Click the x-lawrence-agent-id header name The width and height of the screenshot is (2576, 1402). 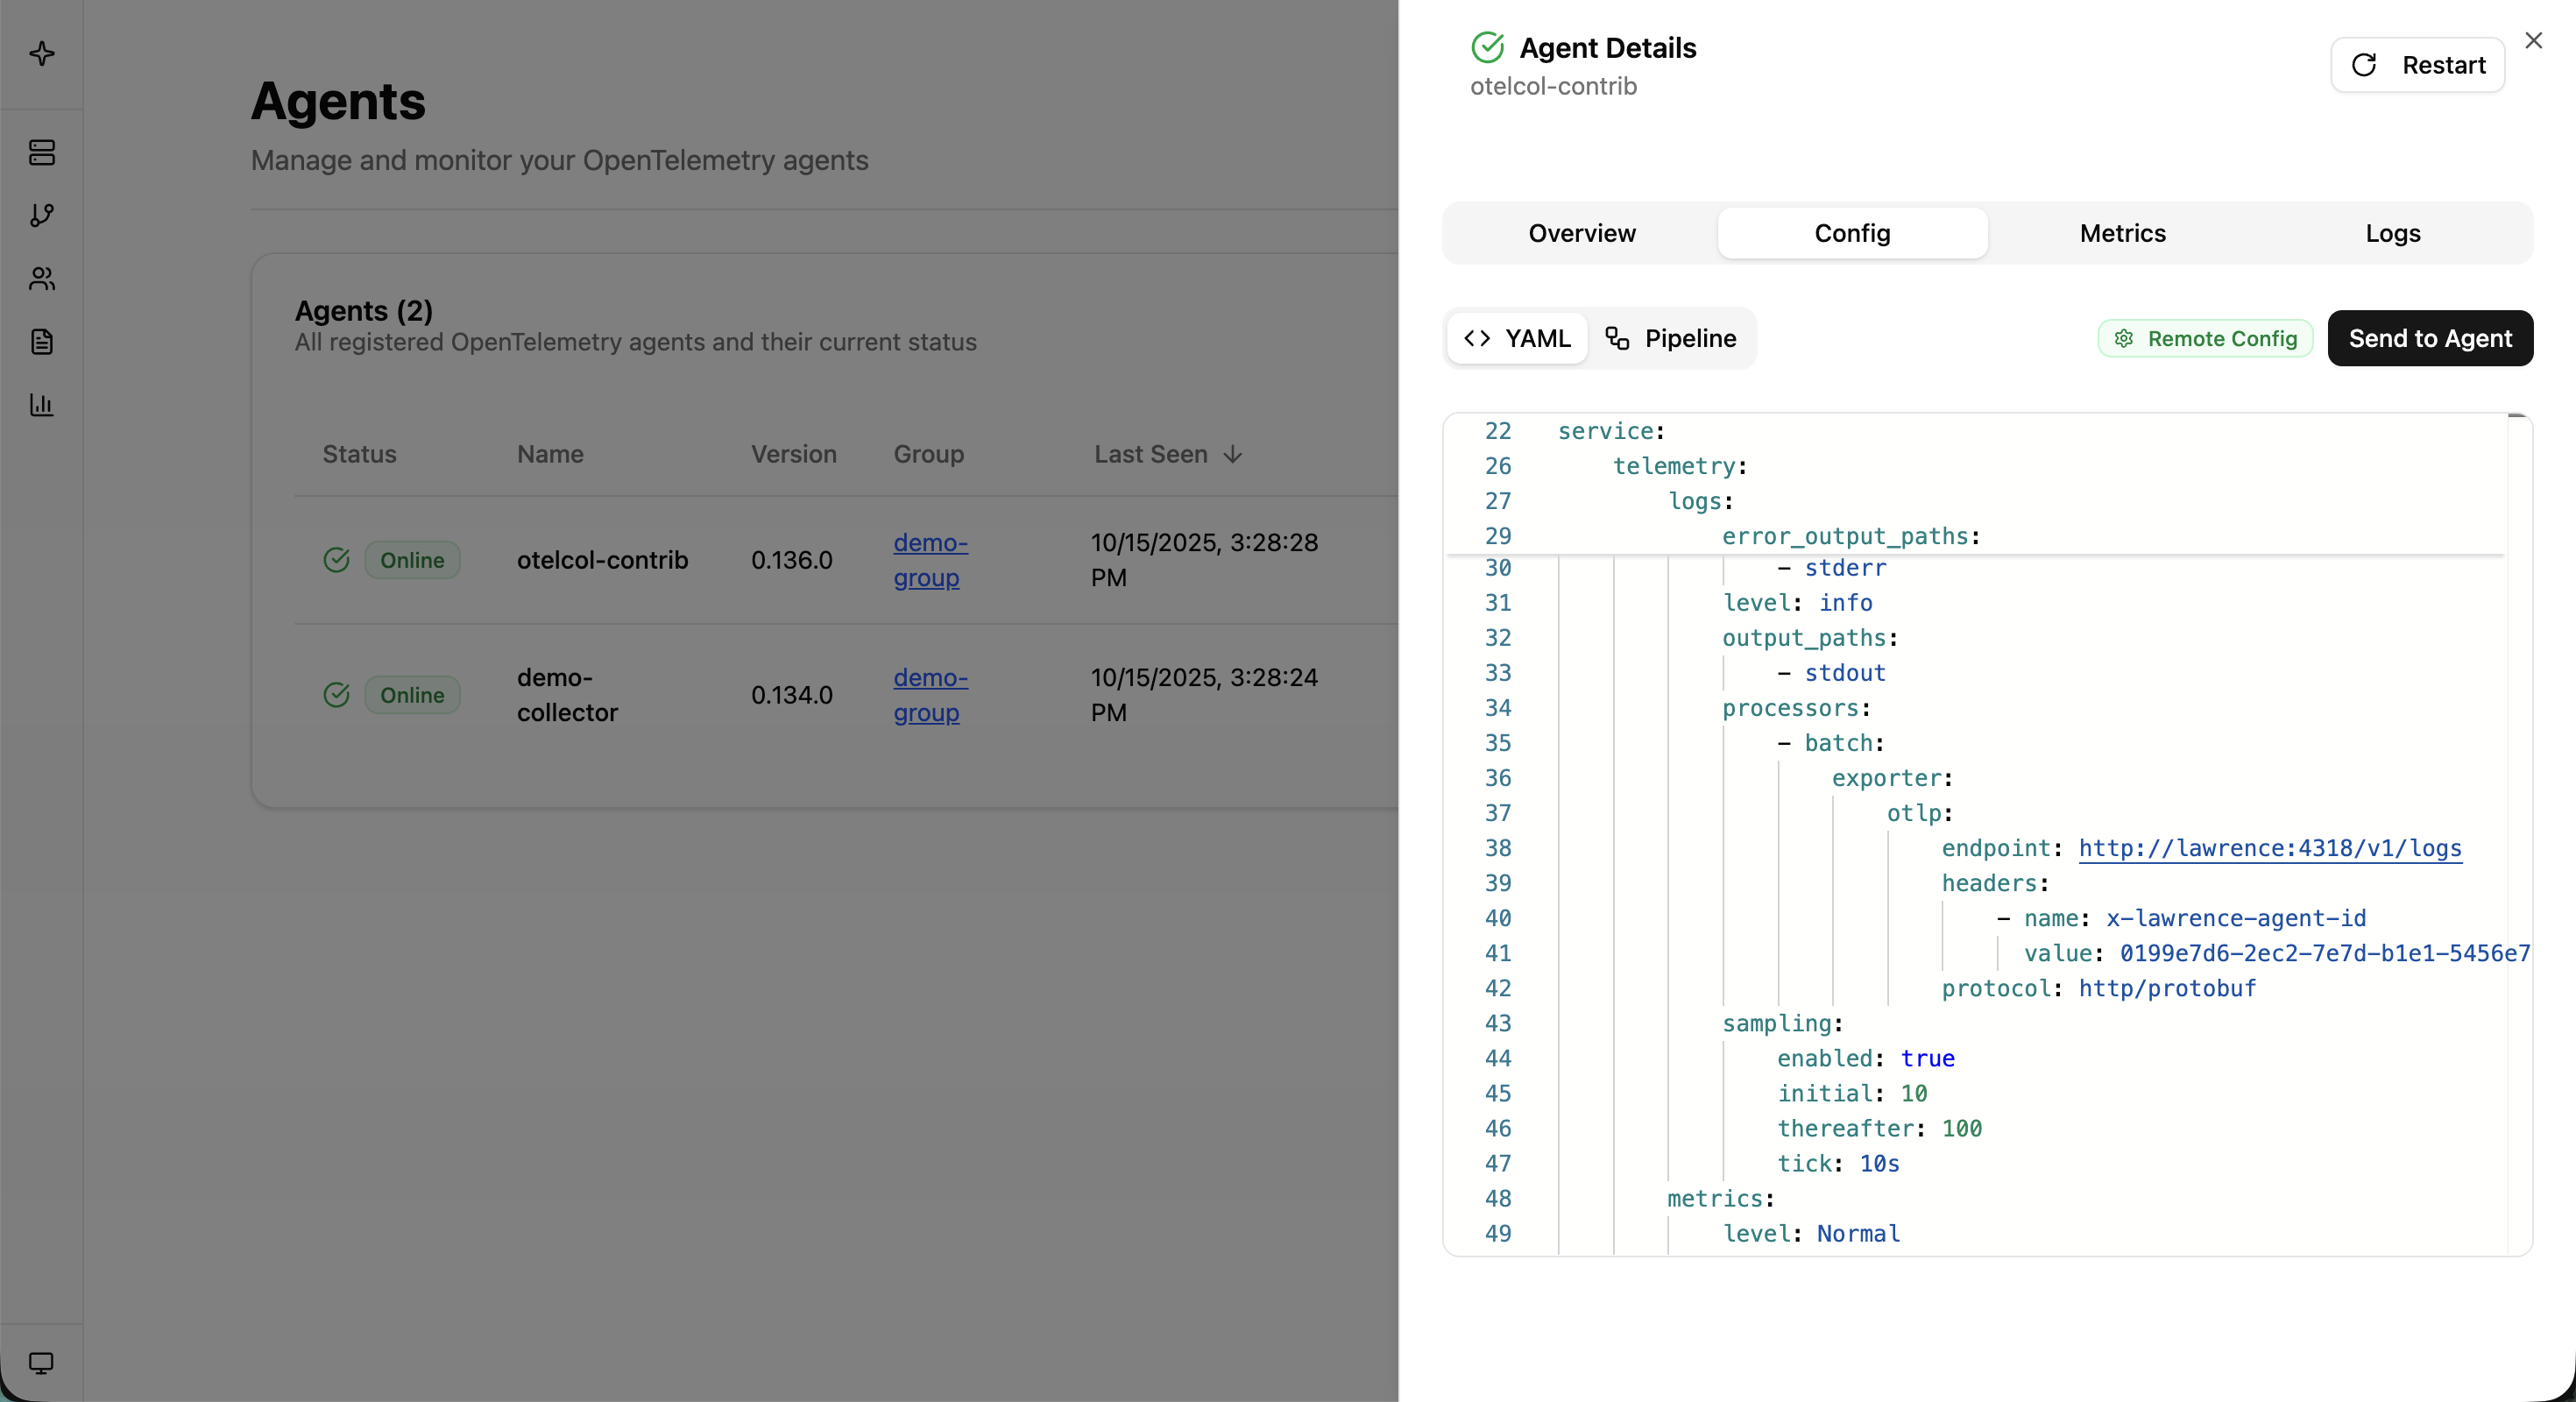(x=2236, y=918)
